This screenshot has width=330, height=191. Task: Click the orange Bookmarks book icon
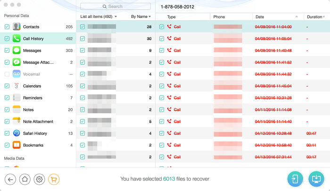pos(16,145)
